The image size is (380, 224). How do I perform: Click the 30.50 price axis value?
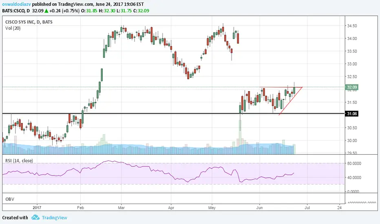(x=352, y=128)
